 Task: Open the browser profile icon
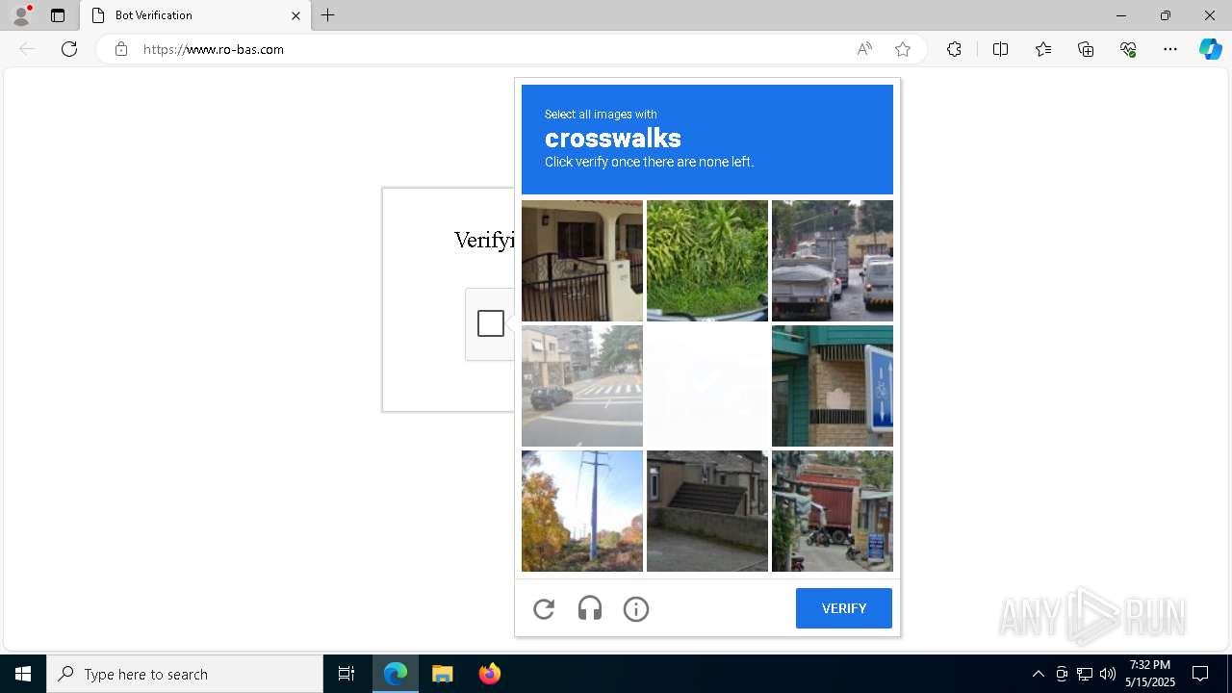click(21, 15)
